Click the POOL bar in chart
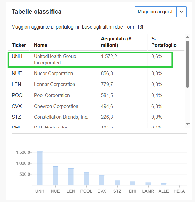195x202 pixels. coord(86,179)
